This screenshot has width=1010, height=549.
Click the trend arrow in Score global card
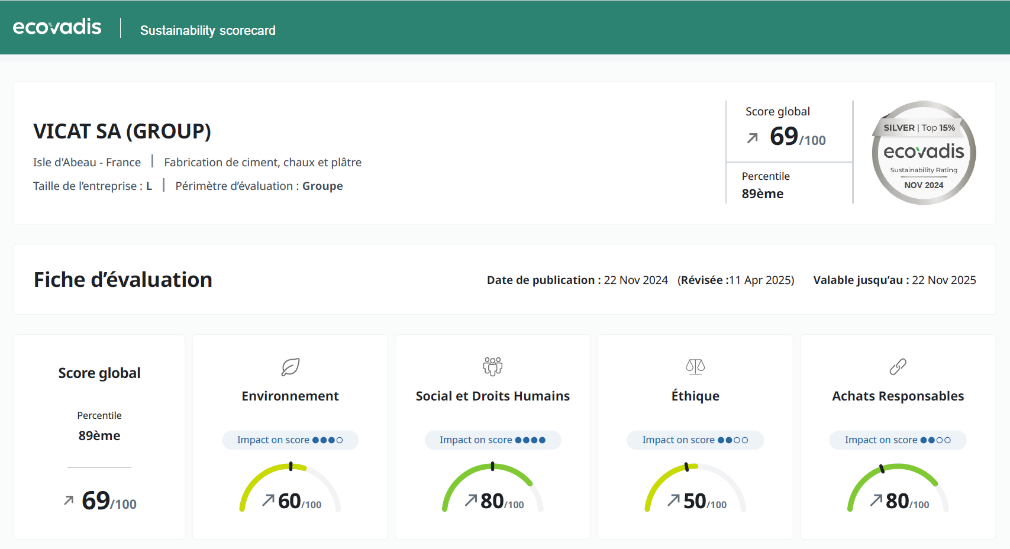click(x=69, y=500)
